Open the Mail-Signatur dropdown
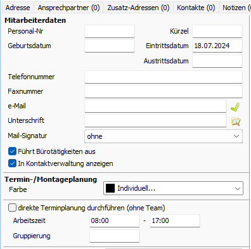Screen dimensions: 251x249 pos(164,136)
